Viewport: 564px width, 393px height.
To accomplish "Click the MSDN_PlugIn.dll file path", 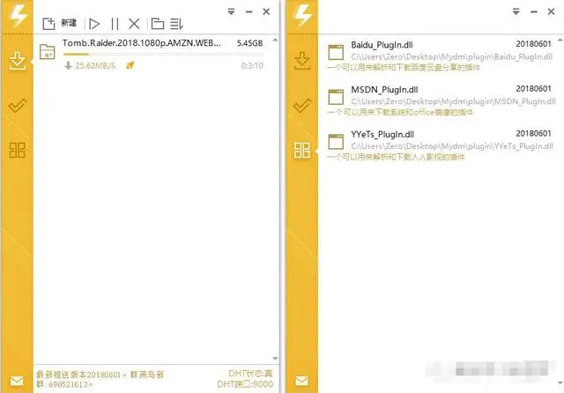I will click(453, 101).
